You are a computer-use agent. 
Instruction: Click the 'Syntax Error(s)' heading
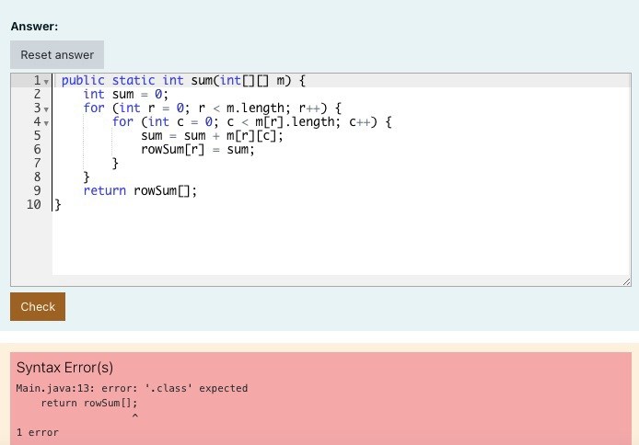coord(64,368)
